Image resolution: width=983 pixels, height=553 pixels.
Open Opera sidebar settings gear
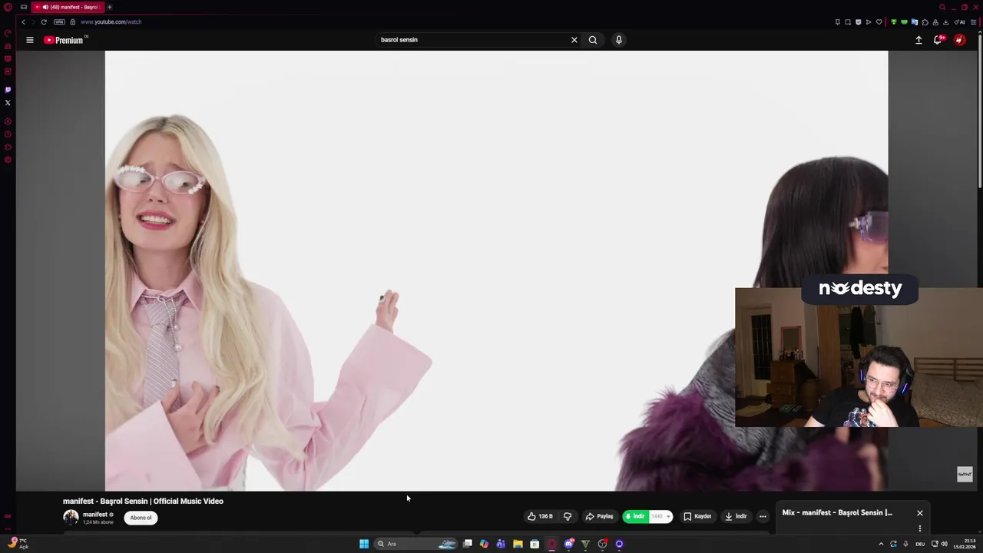8,160
